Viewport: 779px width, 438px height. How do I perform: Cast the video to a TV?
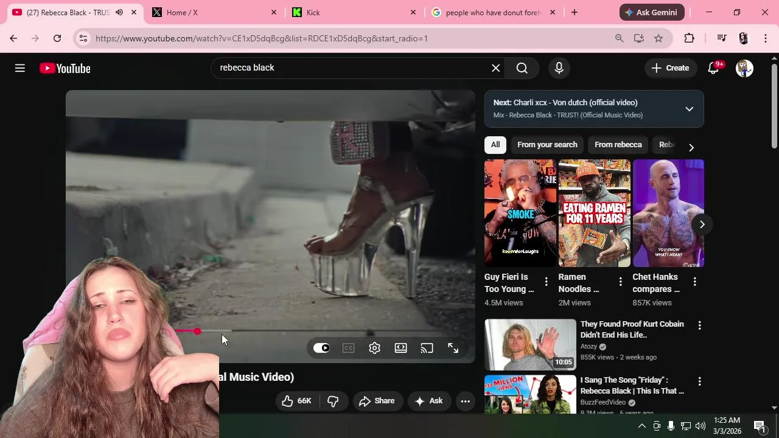tap(427, 348)
